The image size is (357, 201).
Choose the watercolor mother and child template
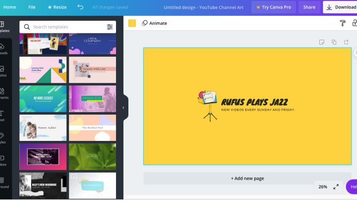pyautogui.click(x=43, y=128)
